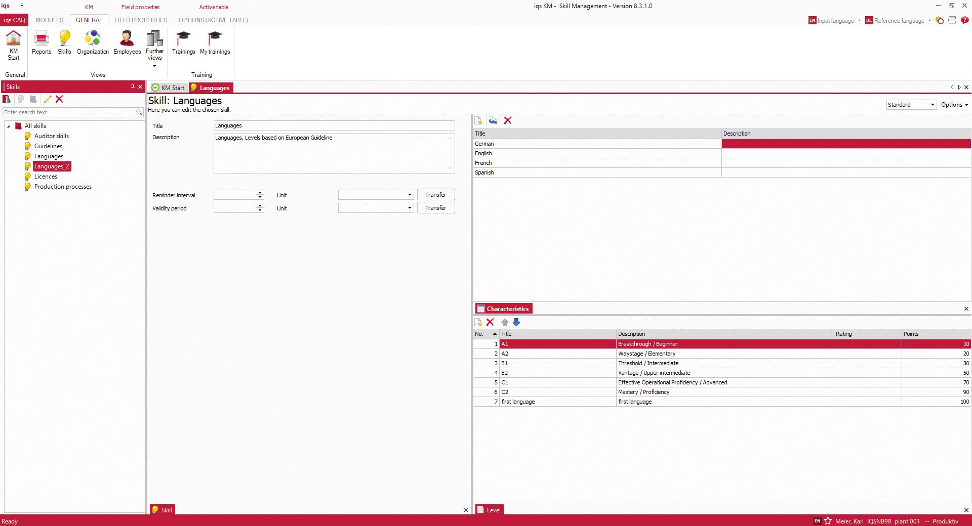Screen dimensions: 972x526
Task: Open the Options menu button
Action: coord(954,105)
